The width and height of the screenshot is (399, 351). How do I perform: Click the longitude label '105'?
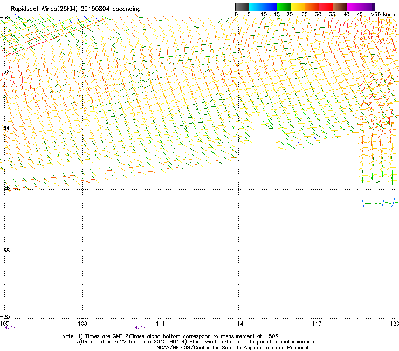[x=4, y=323]
